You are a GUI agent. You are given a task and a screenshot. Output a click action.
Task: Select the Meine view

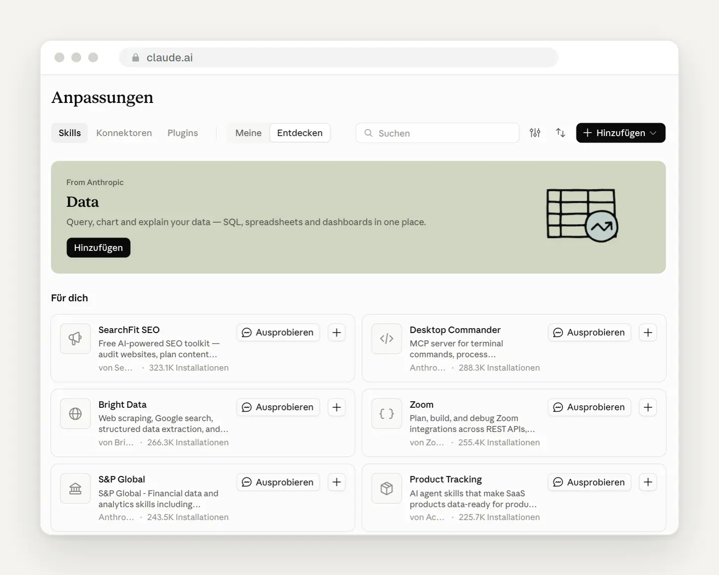pos(249,133)
